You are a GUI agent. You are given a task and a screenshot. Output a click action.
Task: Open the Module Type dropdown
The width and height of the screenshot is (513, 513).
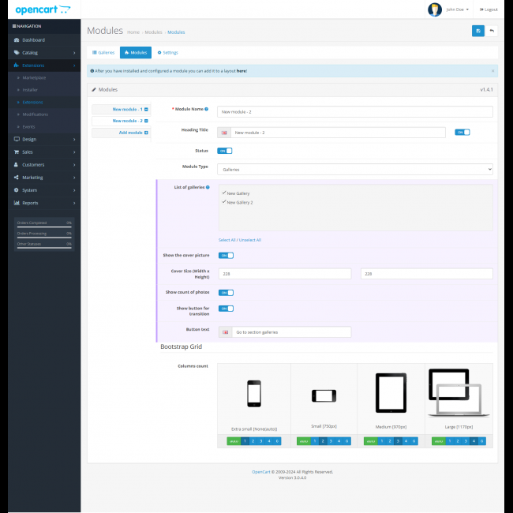point(354,169)
